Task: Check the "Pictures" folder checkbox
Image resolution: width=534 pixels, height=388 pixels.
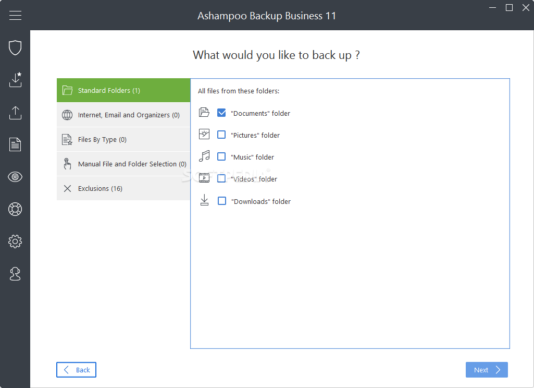Action: point(221,135)
